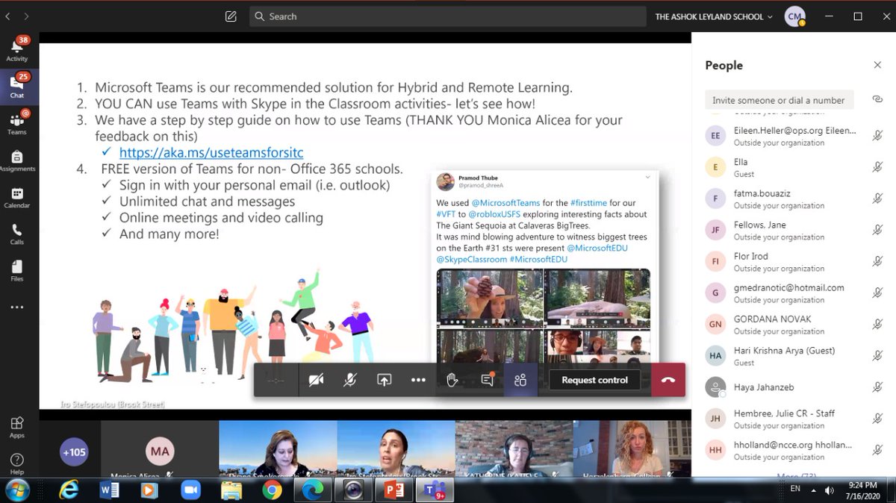Screen dimensions: 896x503
Task: Copy join info via the link icon
Action: (x=877, y=99)
